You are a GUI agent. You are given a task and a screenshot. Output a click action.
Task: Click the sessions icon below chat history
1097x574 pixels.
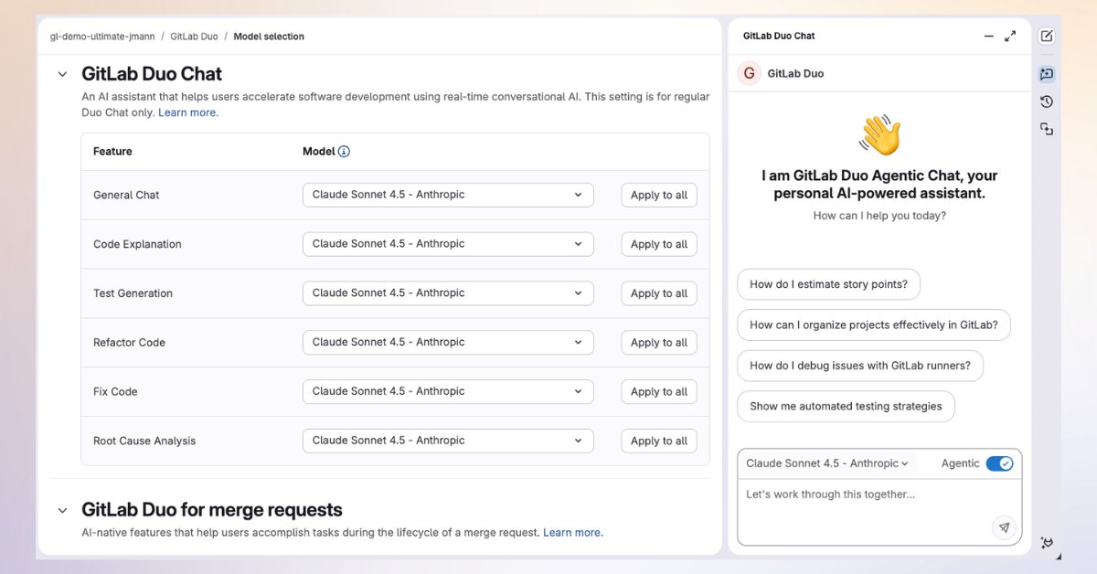pyautogui.click(x=1047, y=130)
